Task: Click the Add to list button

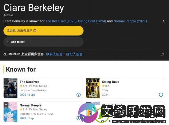Action: 43,42
